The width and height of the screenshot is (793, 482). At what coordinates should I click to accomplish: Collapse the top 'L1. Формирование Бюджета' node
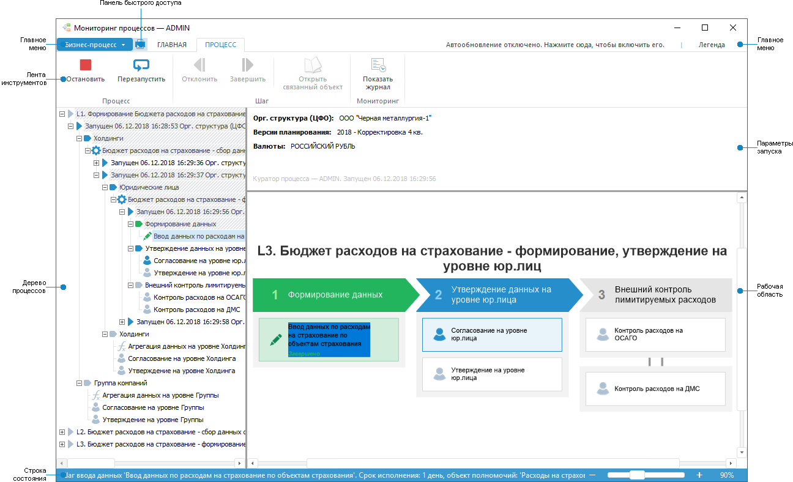tap(62, 114)
